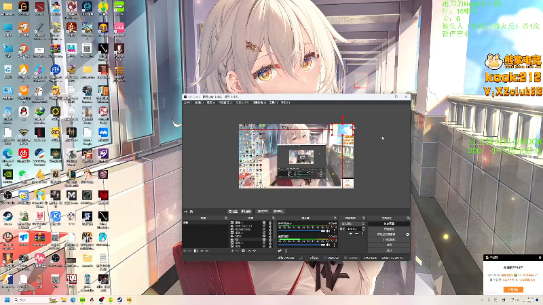
Task: Open advanced audio properties gear in mixer
Action: (x=280, y=251)
